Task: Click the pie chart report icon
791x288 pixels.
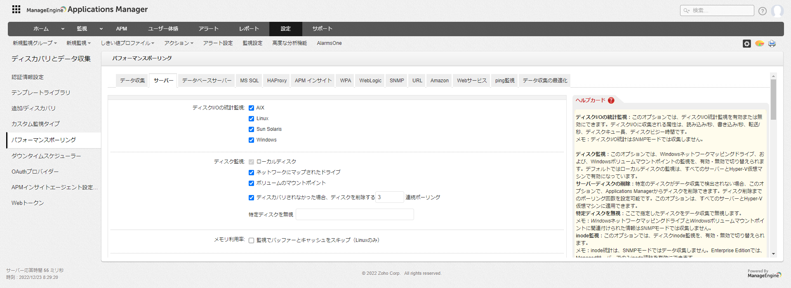Action: pos(759,44)
